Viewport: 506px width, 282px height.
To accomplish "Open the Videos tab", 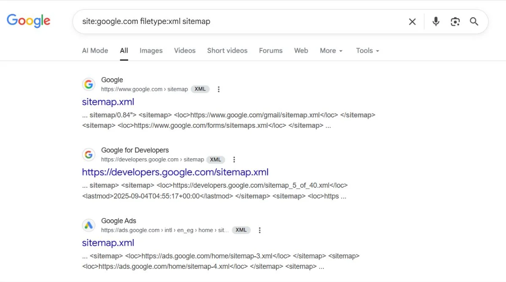I will [x=185, y=51].
